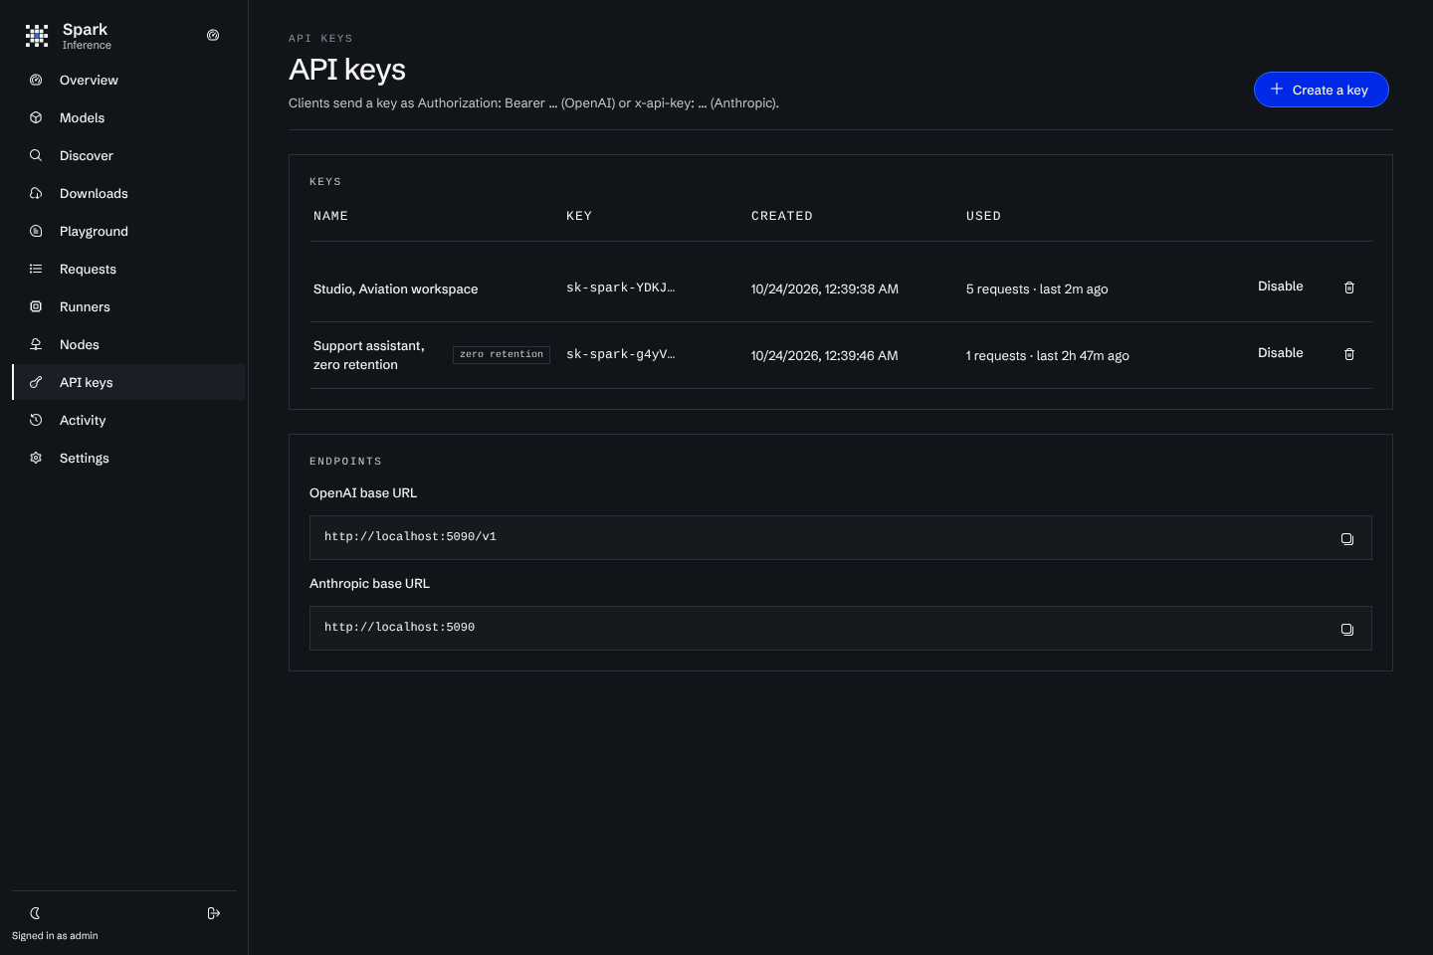Click the Activity clock icon

(x=36, y=420)
